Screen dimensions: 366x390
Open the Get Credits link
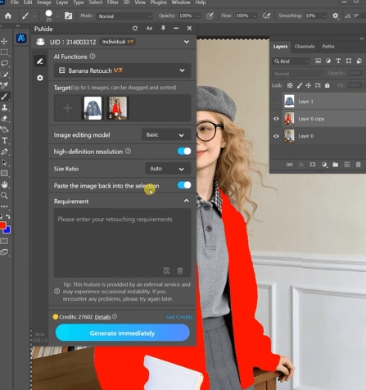(179, 317)
